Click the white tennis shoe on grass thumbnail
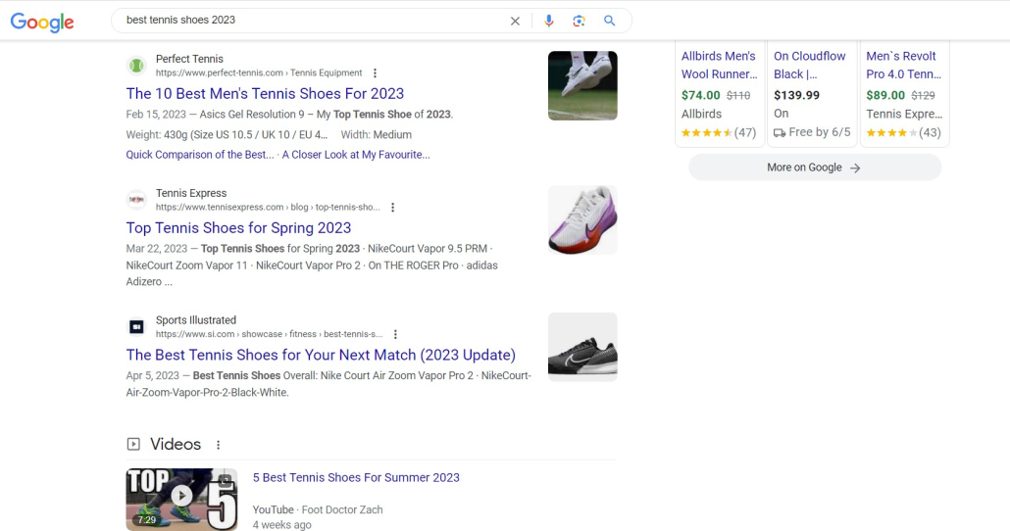 pyautogui.click(x=582, y=85)
